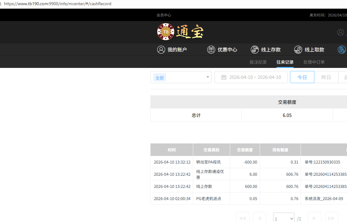Click the calendar icon in date field

224,77
